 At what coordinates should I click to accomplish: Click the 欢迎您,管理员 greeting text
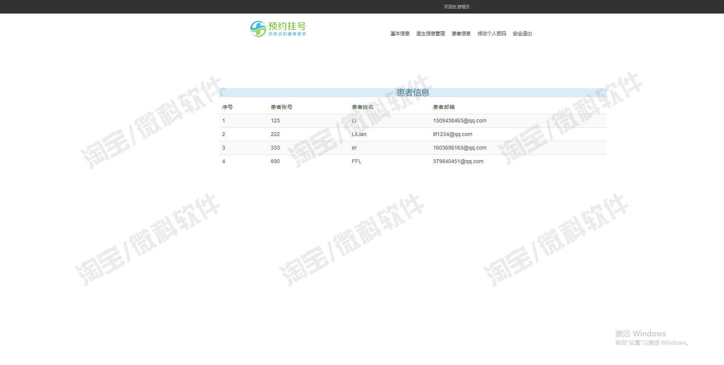pos(457,7)
